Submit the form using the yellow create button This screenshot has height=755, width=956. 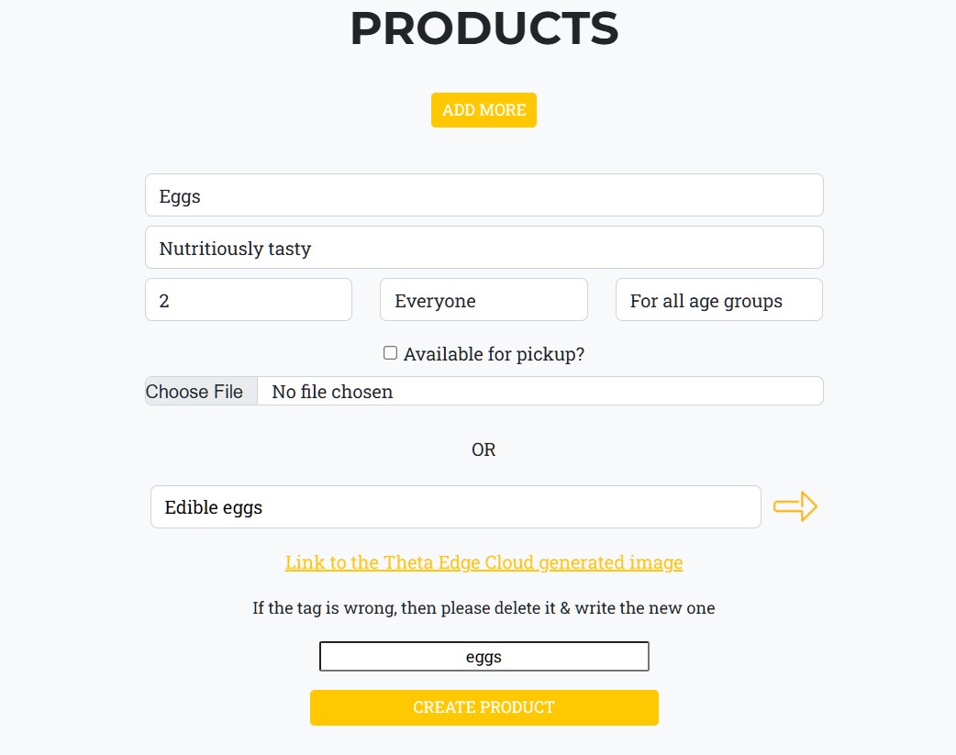pos(484,707)
